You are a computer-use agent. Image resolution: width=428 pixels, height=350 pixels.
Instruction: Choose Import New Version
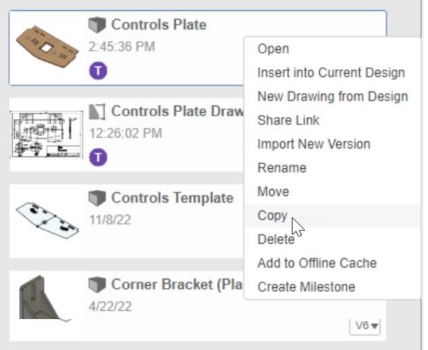(313, 144)
